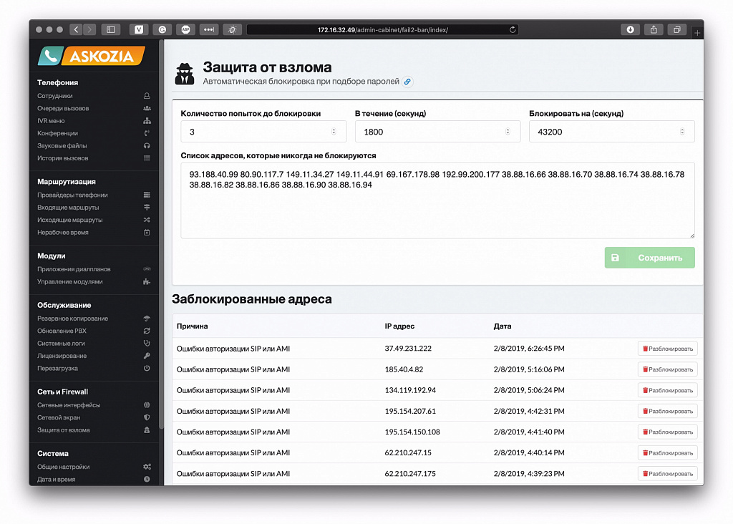Click the Провайдеры телефонии server icon
Screen dimensions: 733x524
[147, 195]
